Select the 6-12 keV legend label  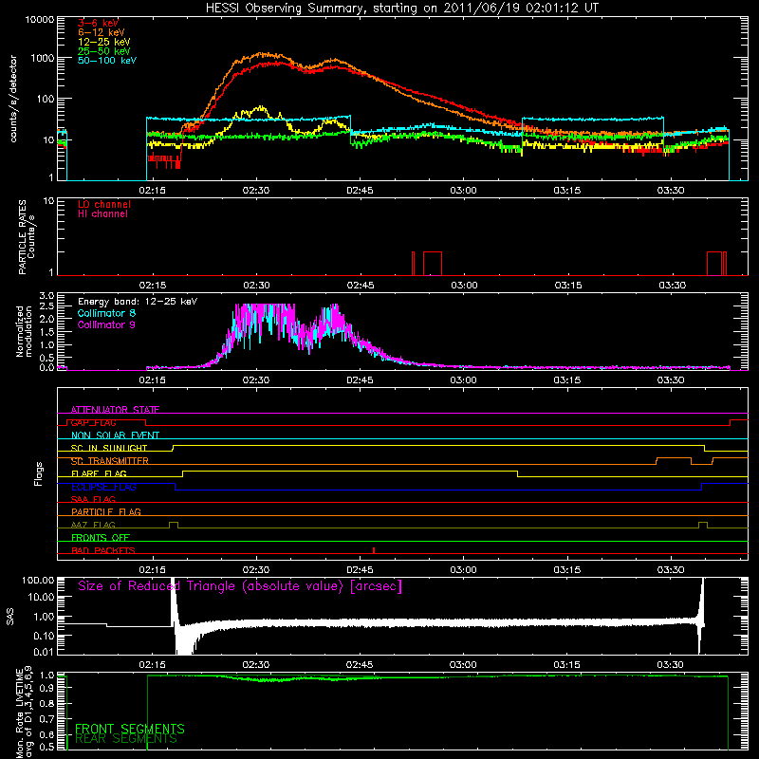click(102, 32)
